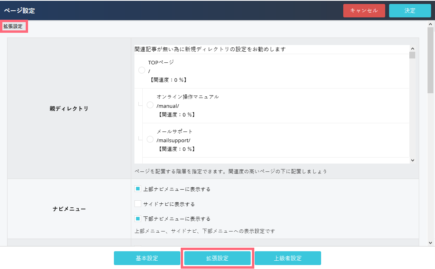Enable サイドナビに表示する checkbox
This screenshot has height=269, width=435.
[138, 204]
